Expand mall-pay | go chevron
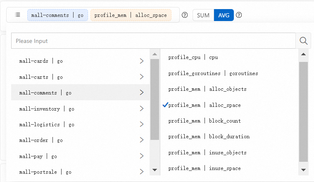314x182 pixels. tap(142, 156)
